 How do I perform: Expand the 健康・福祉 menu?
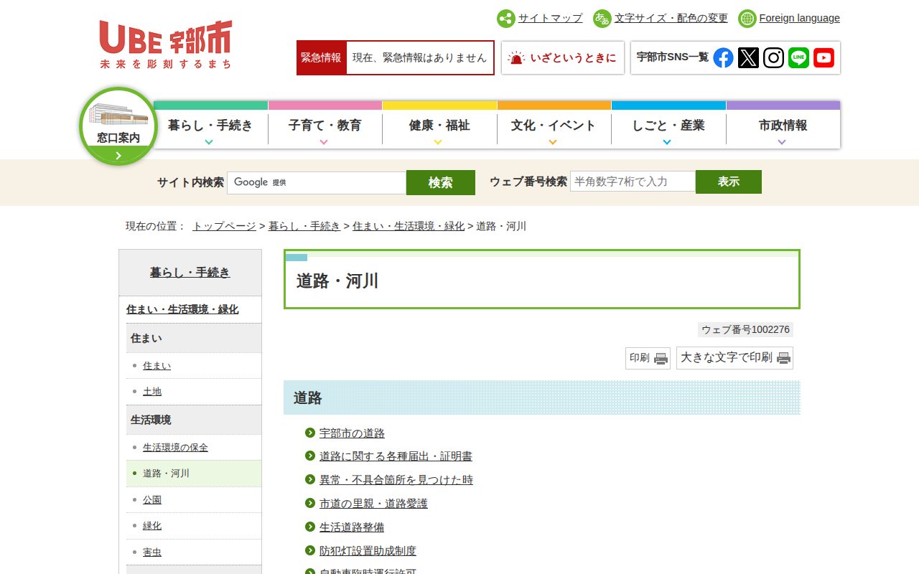(439, 125)
